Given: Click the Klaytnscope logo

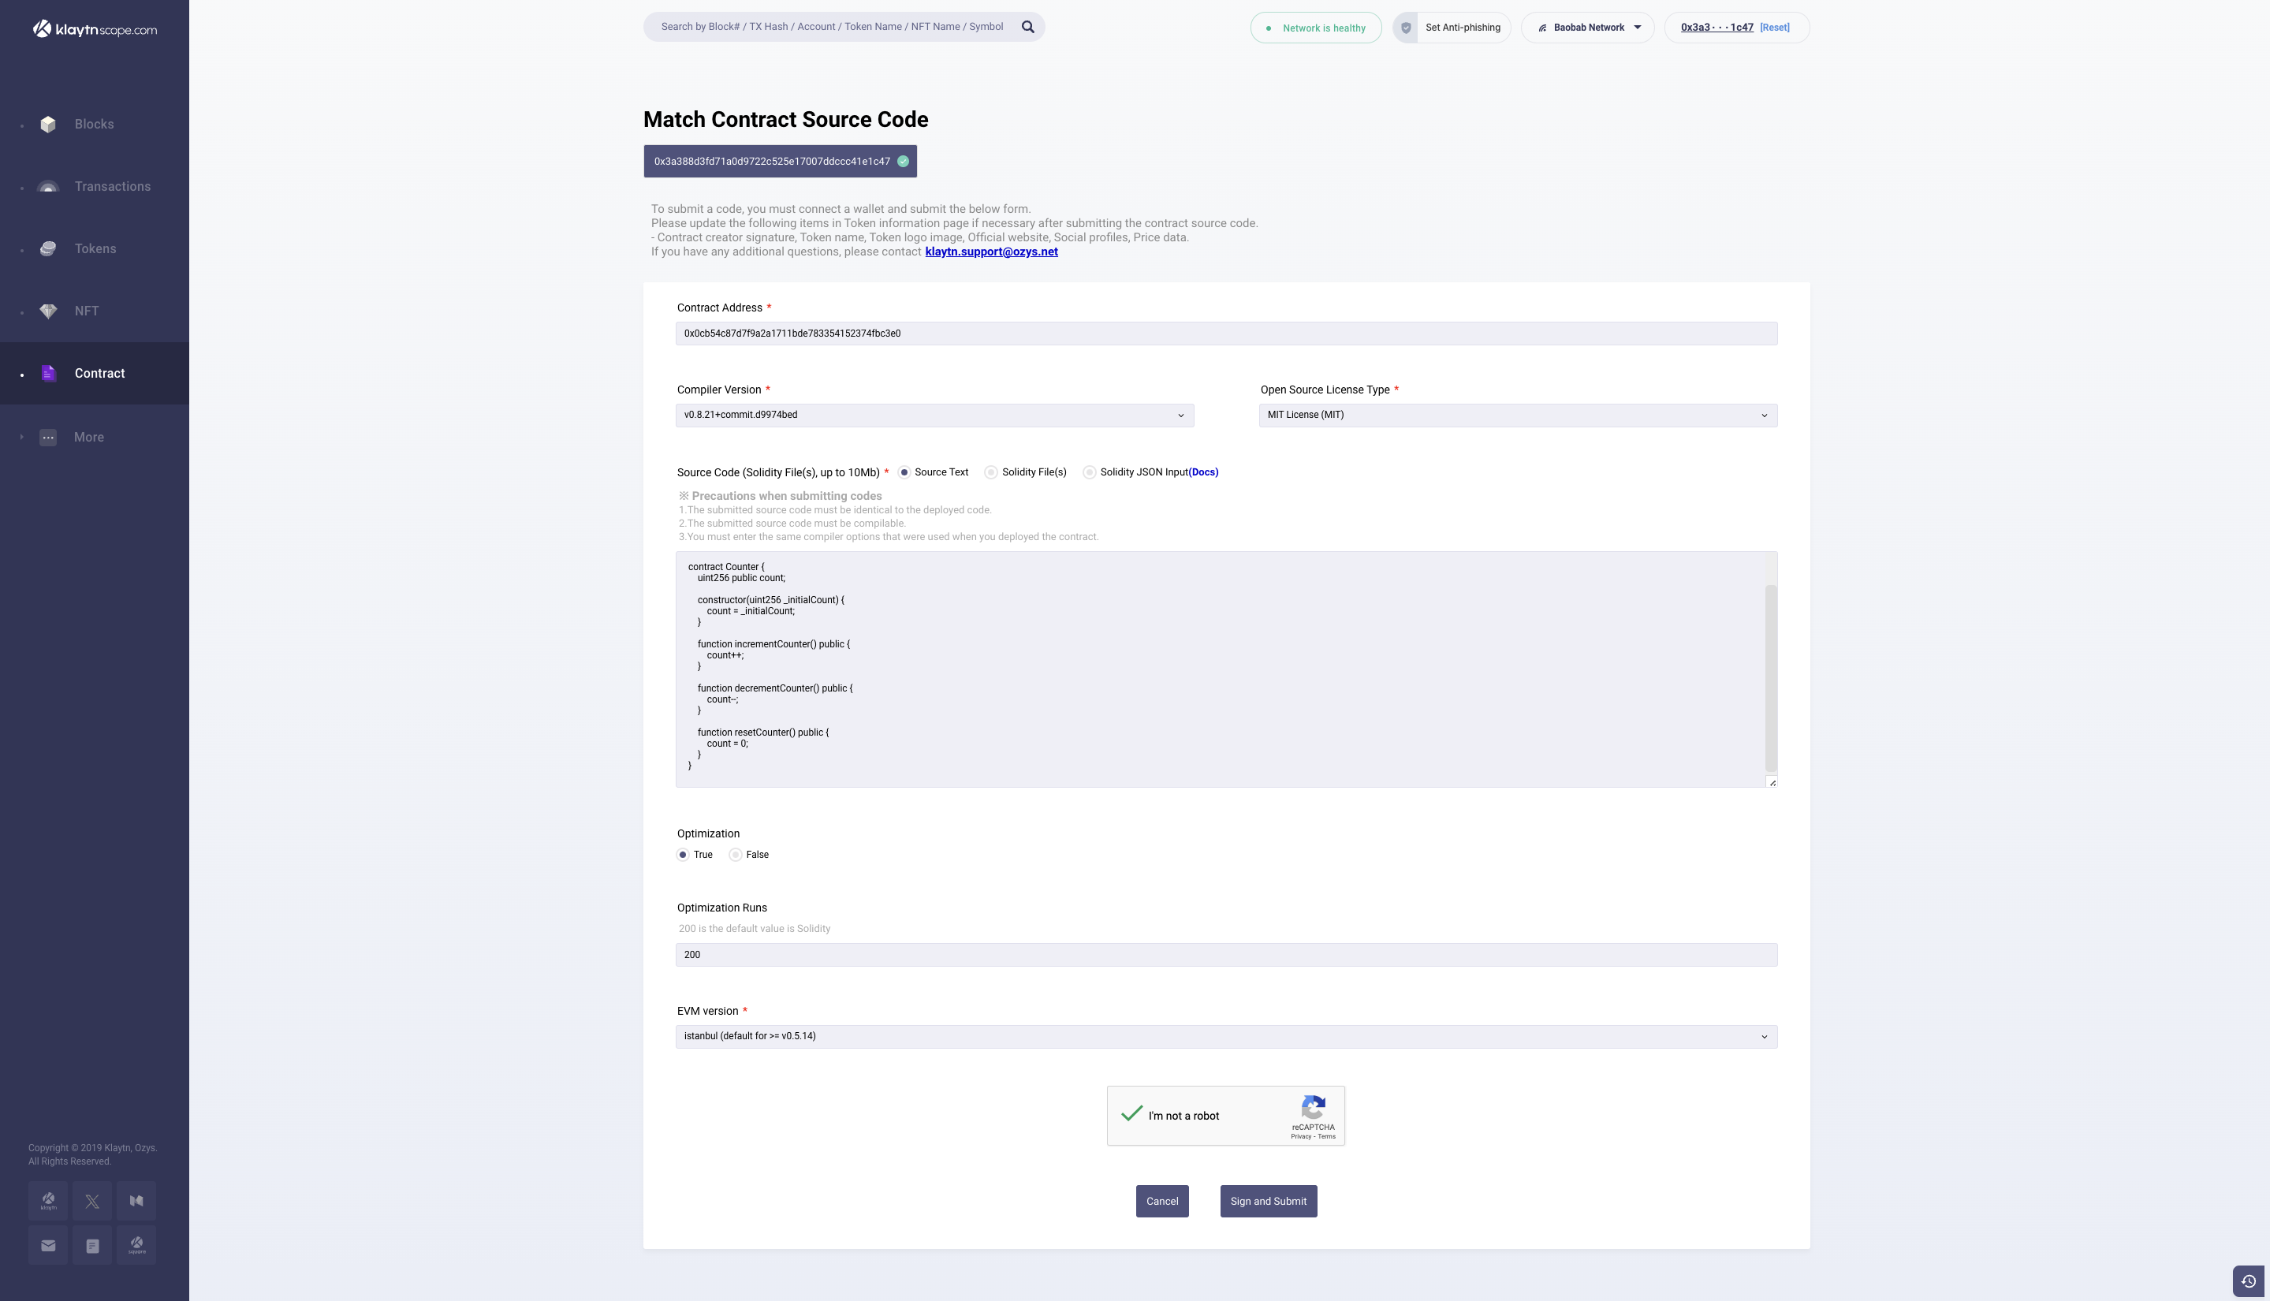Looking at the screenshot, I should click(95, 29).
